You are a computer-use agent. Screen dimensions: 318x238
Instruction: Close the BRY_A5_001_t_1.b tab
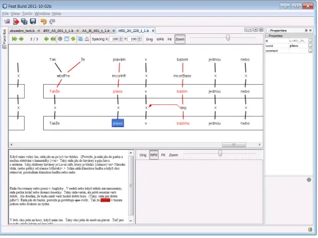pyautogui.click(x=77, y=31)
